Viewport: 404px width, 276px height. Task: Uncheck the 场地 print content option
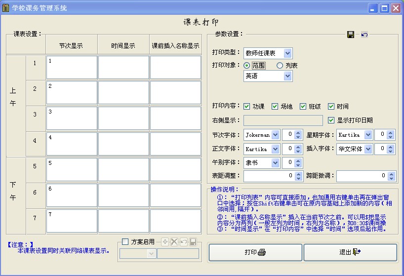pos(275,106)
